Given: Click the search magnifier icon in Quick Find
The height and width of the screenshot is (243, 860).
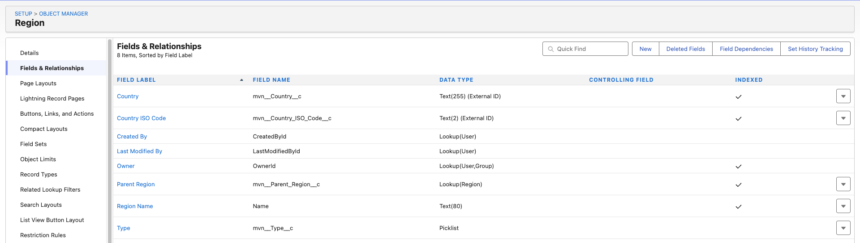Looking at the screenshot, I should click(x=551, y=49).
